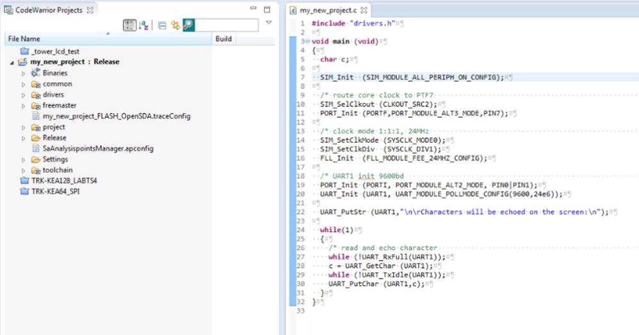The height and width of the screenshot is (335, 639).
Task: Click the CodeWarrior Projects tab icon
Action: pyautogui.click(x=8, y=10)
